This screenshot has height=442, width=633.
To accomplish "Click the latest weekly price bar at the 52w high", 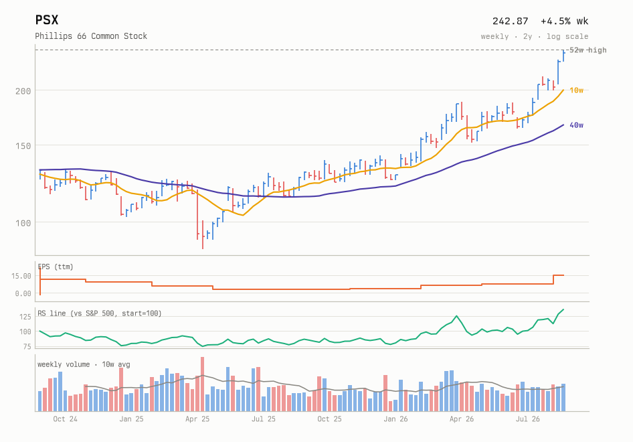I will [563, 56].
